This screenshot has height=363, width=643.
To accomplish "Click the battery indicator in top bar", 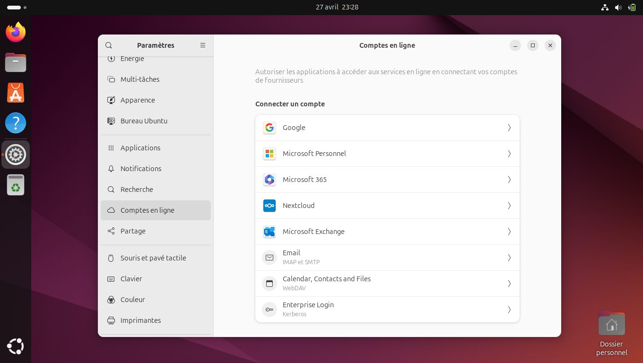I will click(632, 8).
